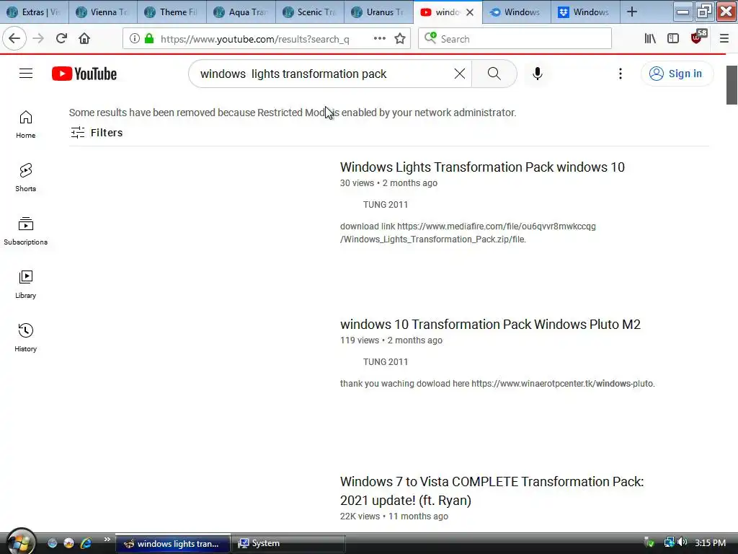The height and width of the screenshot is (554, 738).
Task: Click the page vertical scrollbar thumb
Action: pos(732,85)
